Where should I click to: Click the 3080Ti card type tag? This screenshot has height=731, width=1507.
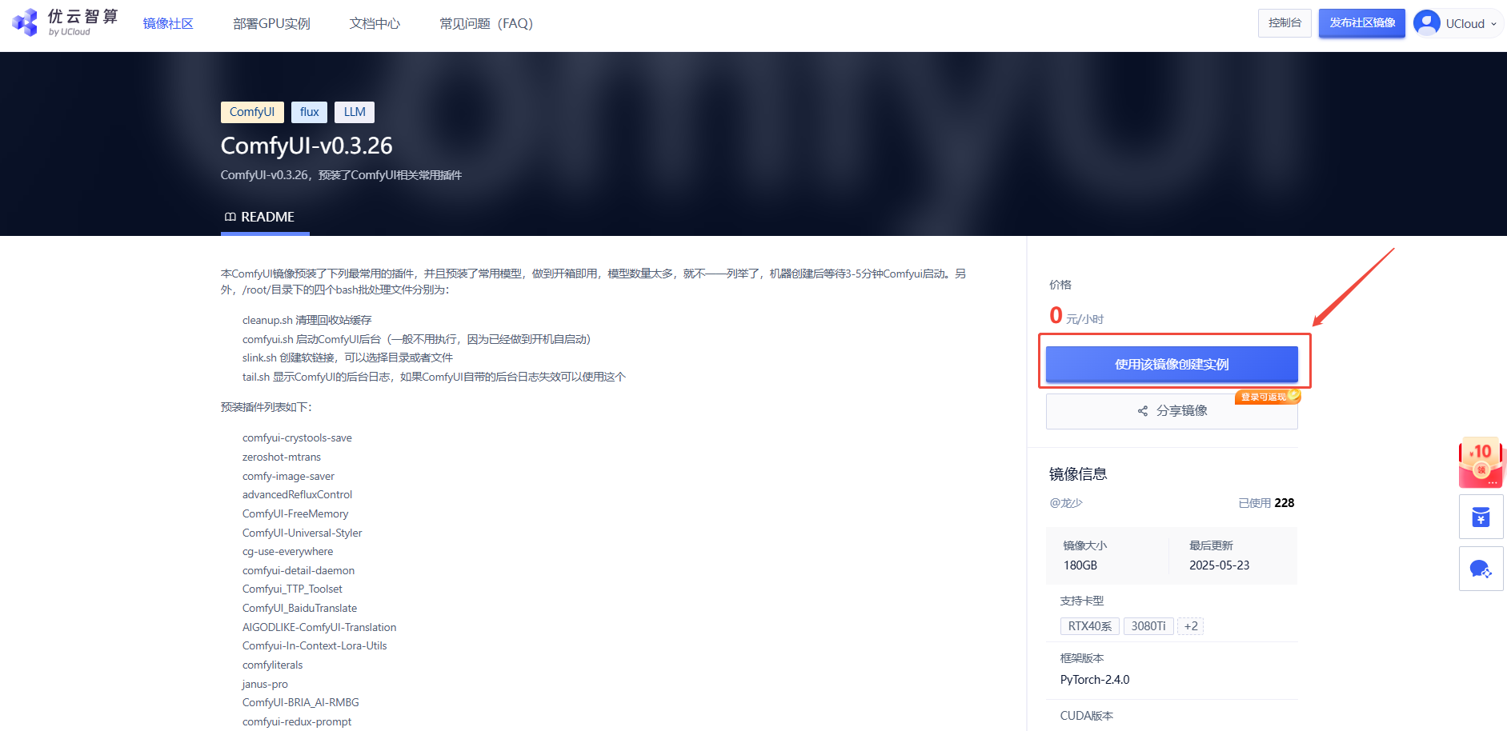pos(1148,626)
